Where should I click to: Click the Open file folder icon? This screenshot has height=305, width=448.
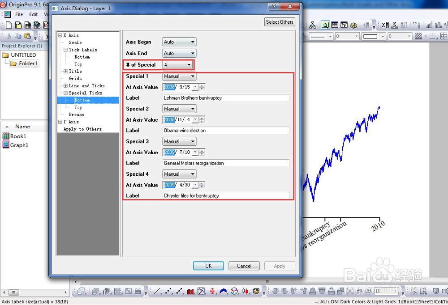pyautogui.click(x=18, y=25)
